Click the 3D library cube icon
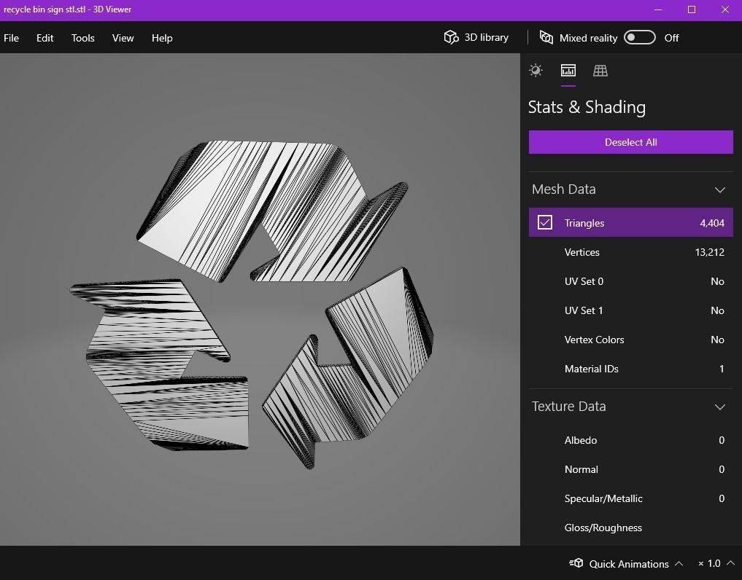Screen dimensions: 742x580 [x=451, y=37]
